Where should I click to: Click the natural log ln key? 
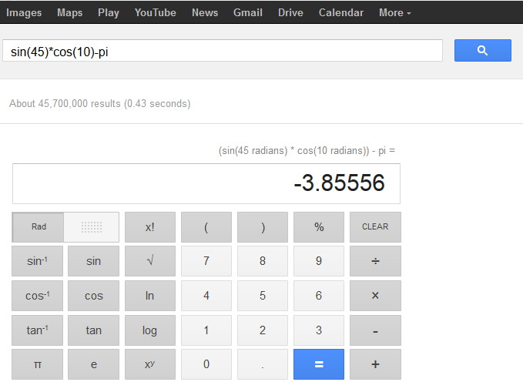click(x=150, y=296)
